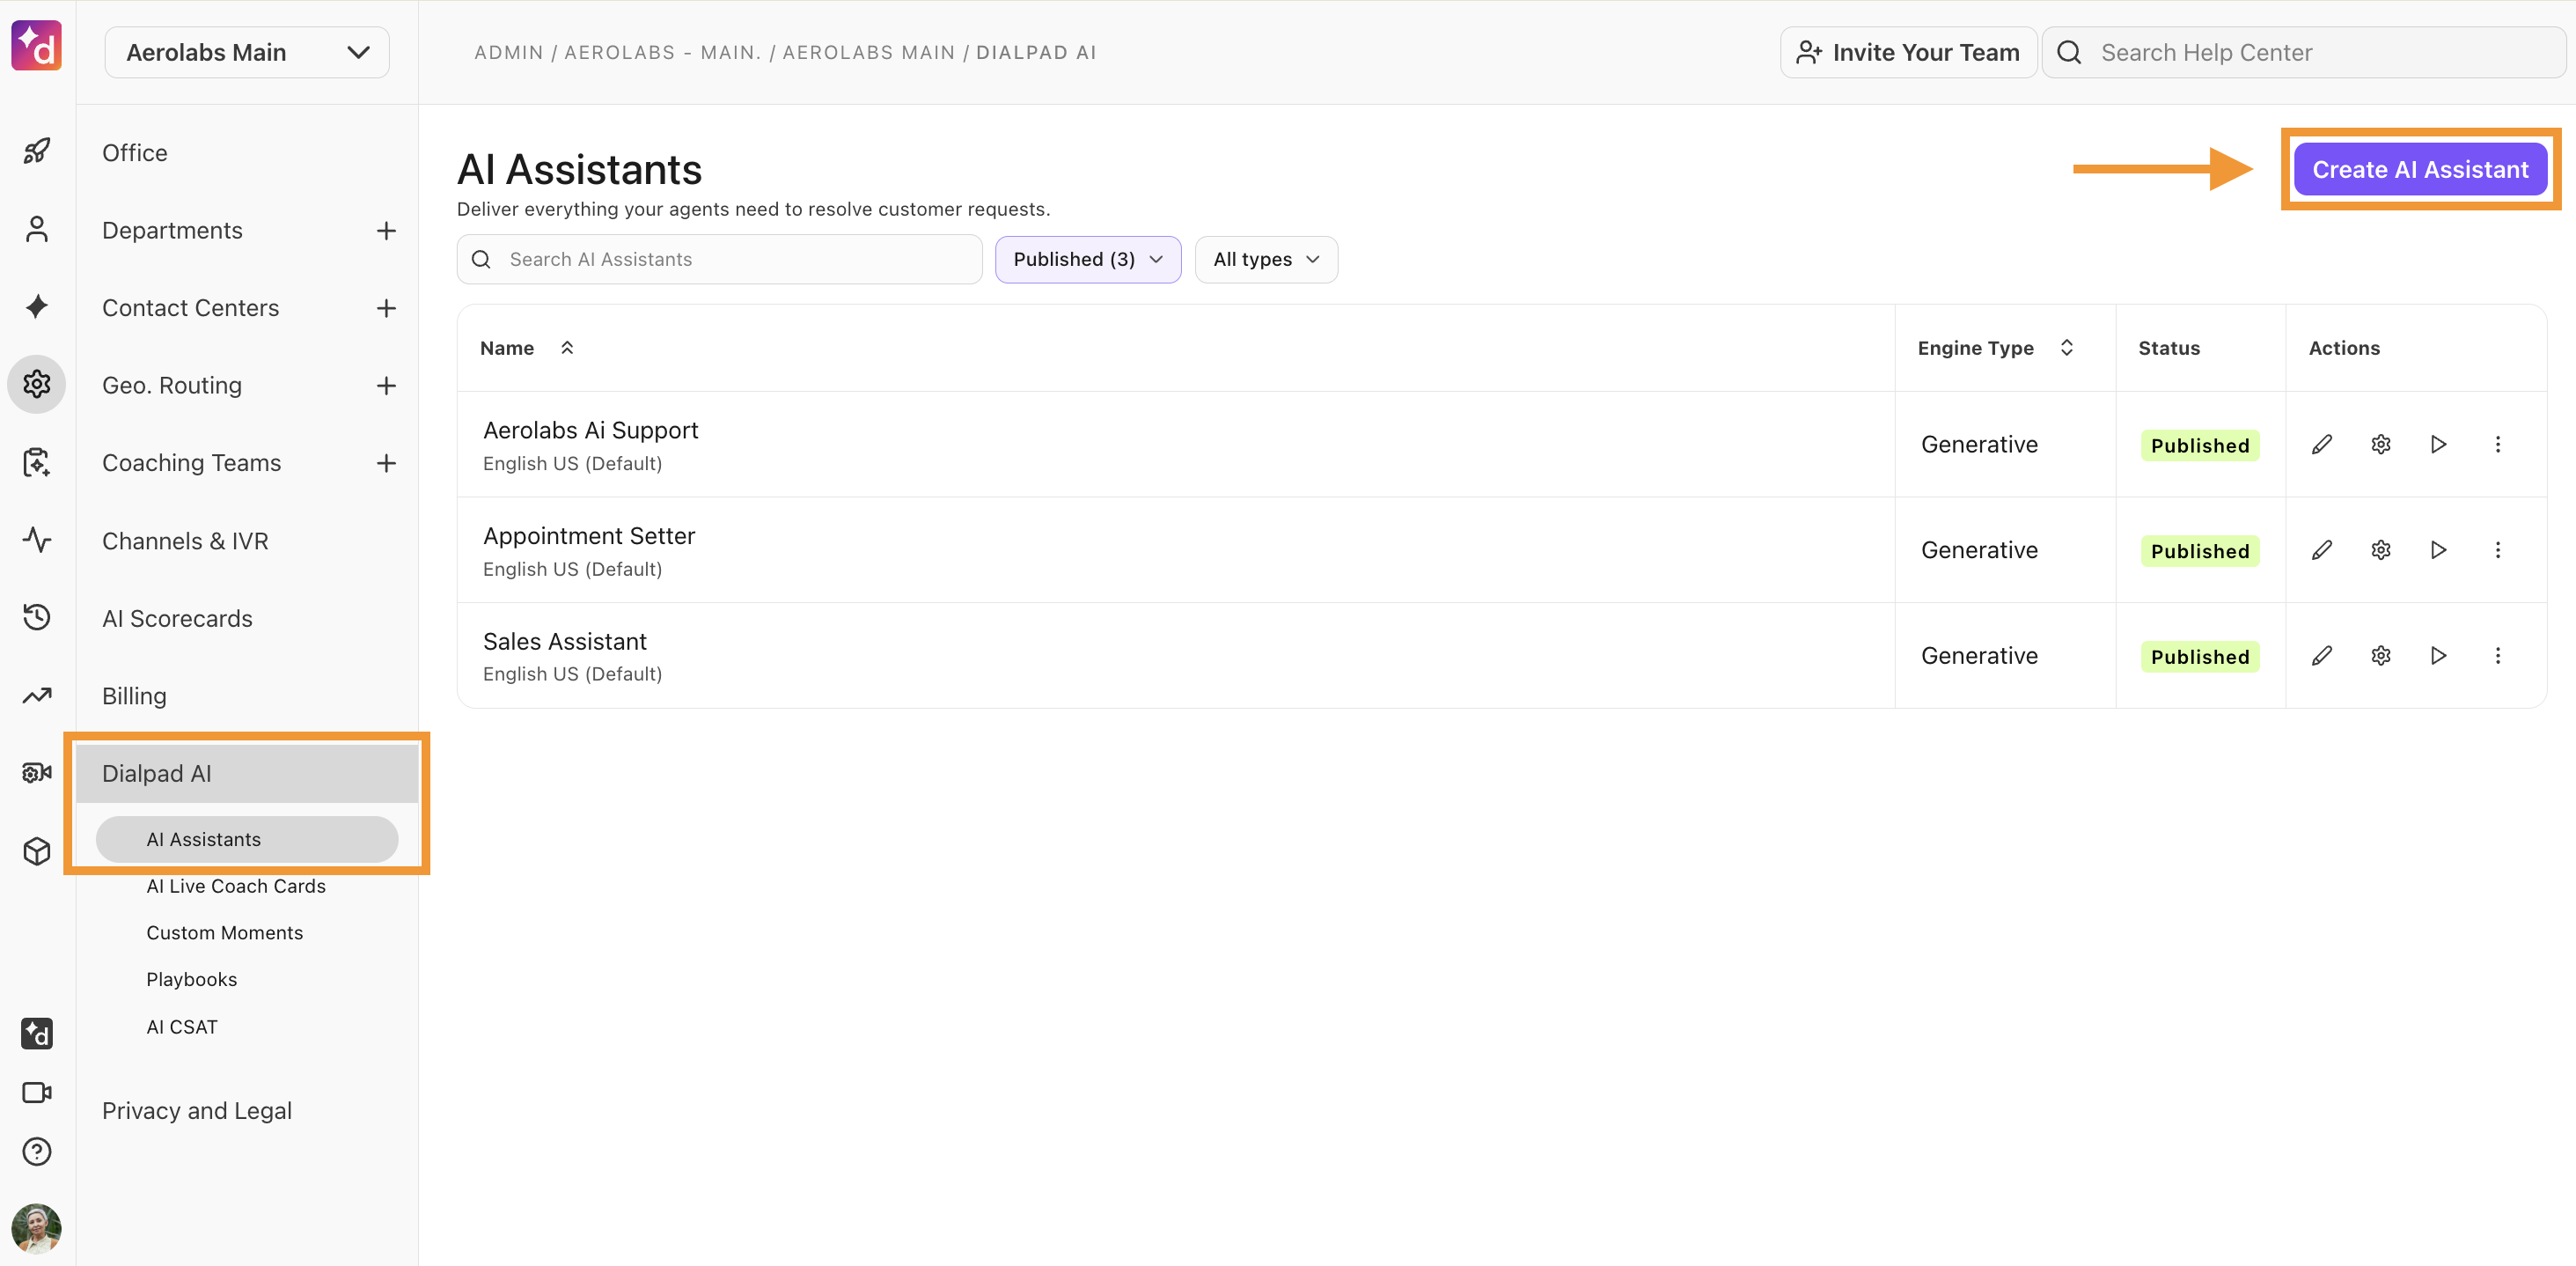Open Custom Moments submenu item

pyautogui.click(x=224, y=933)
